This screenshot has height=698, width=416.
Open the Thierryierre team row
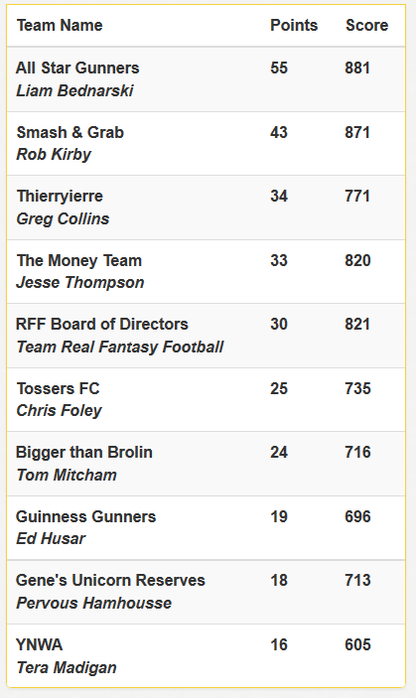pos(206,208)
